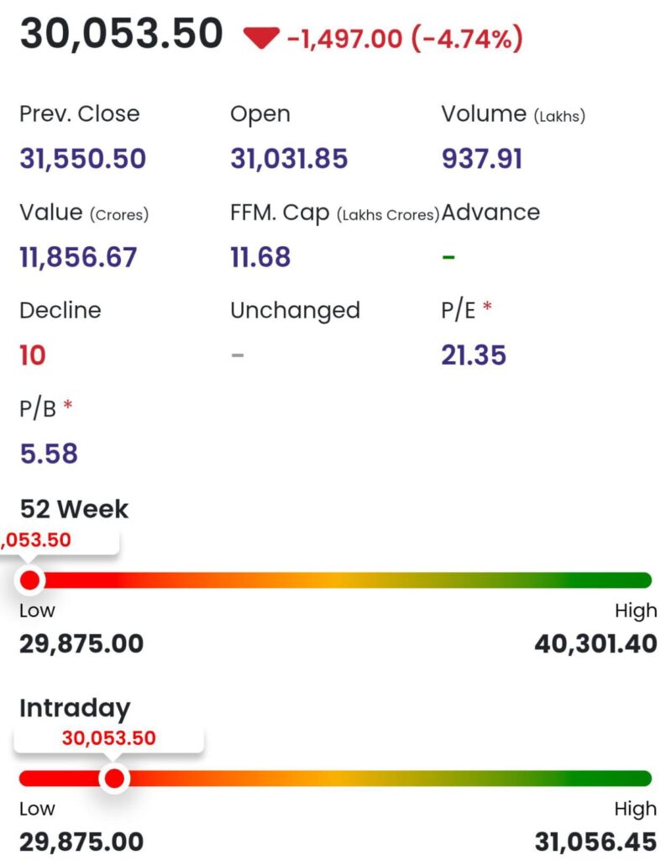Click the red asterisk next to P/B
The height and width of the screenshot is (860, 671).
click(x=68, y=406)
